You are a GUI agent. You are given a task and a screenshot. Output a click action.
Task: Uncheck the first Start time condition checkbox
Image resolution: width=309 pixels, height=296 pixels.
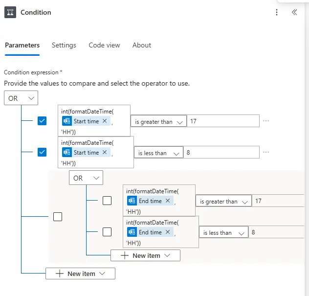[42, 121]
